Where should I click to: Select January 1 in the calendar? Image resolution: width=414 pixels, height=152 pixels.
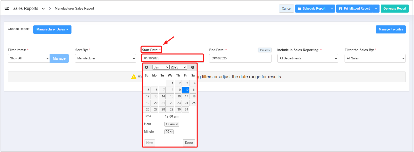pos(170,83)
